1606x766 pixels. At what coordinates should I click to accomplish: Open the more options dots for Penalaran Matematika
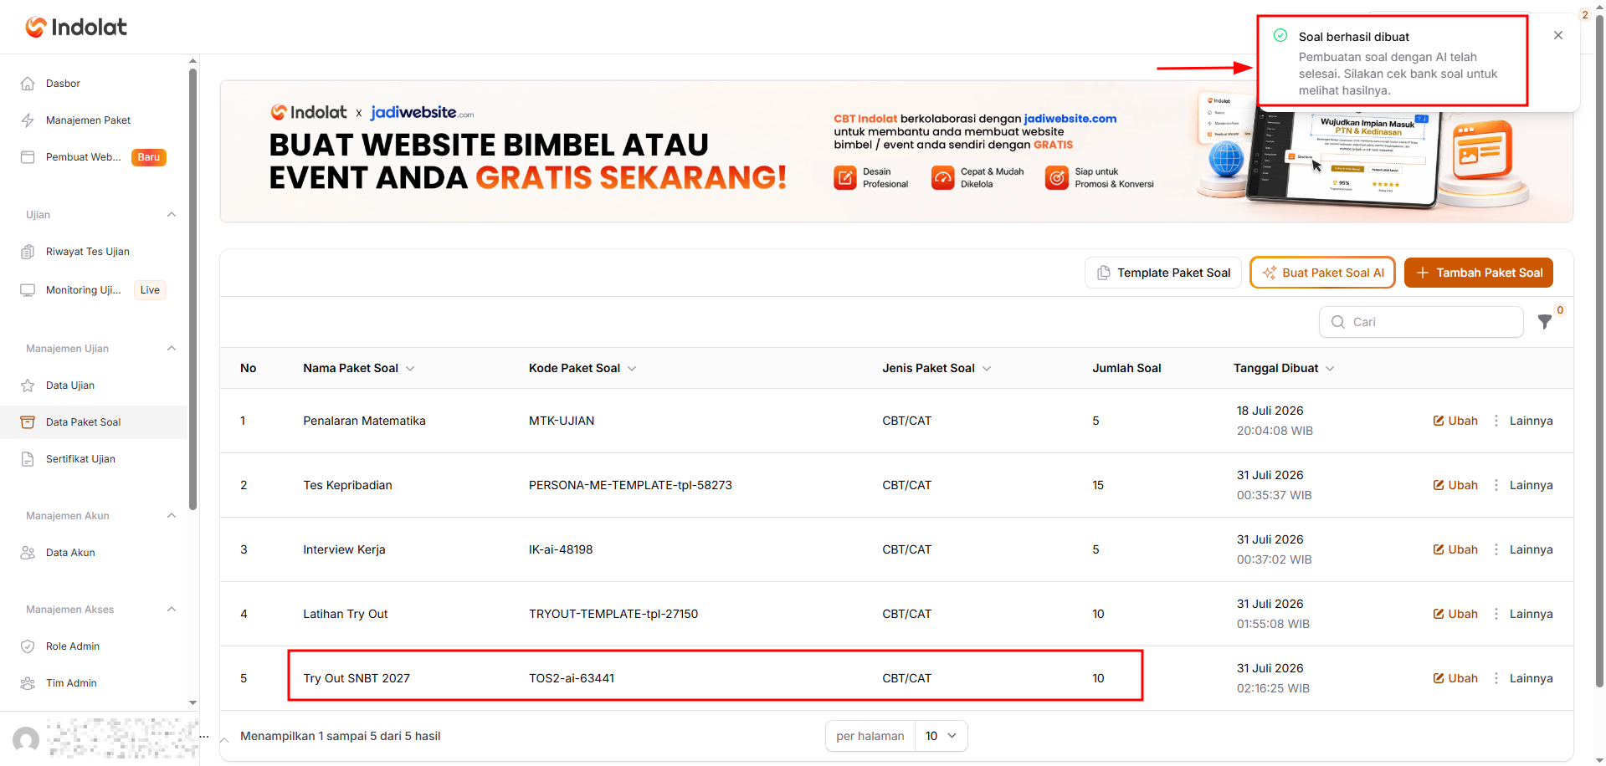coord(1496,421)
